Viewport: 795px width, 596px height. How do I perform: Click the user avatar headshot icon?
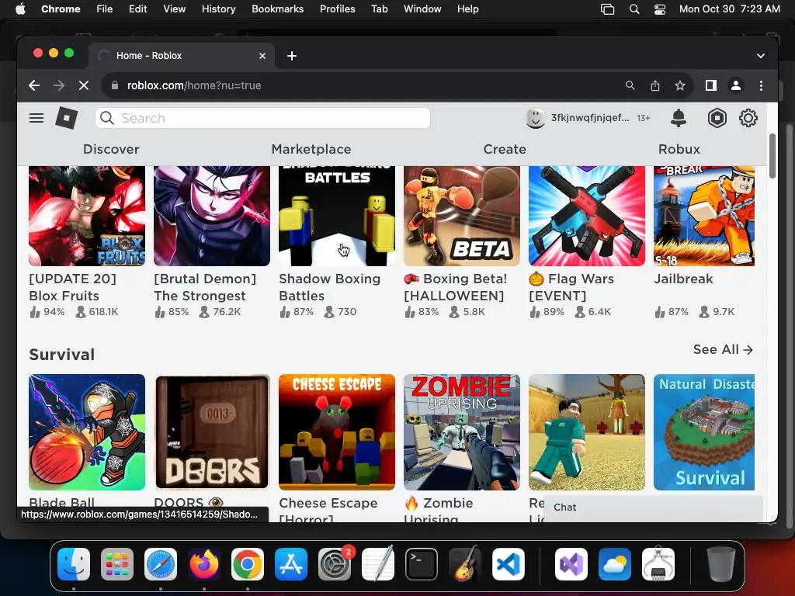click(535, 118)
